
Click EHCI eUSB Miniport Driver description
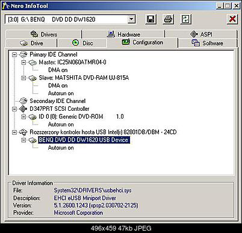tap(85, 198)
